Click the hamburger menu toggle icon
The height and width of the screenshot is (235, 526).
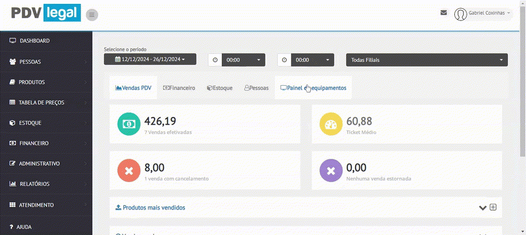91,15
